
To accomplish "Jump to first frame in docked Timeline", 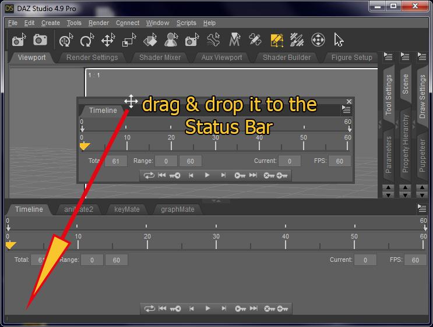I will 163,308.
